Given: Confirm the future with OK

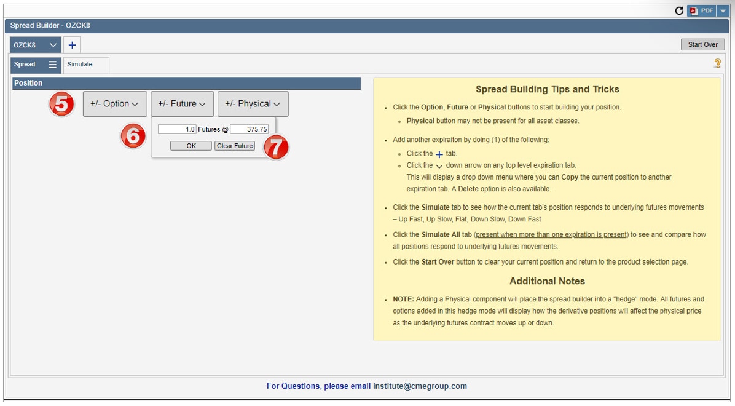Looking at the screenshot, I should point(191,146).
